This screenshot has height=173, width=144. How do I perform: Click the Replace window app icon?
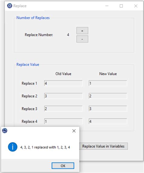tap(10, 6)
